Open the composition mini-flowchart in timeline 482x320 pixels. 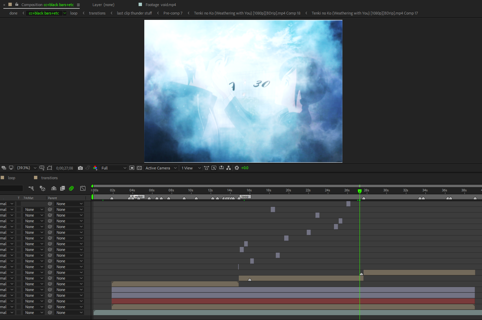tap(31, 188)
